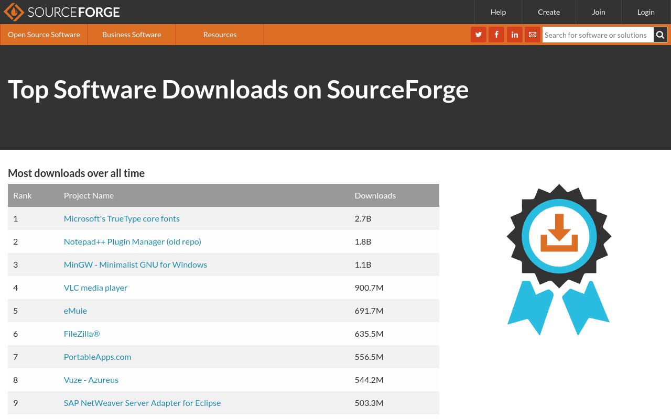This screenshot has height=419, width=671.
Task: Open Microsoft's TrueType core fonts project
Action: (122, 218)
